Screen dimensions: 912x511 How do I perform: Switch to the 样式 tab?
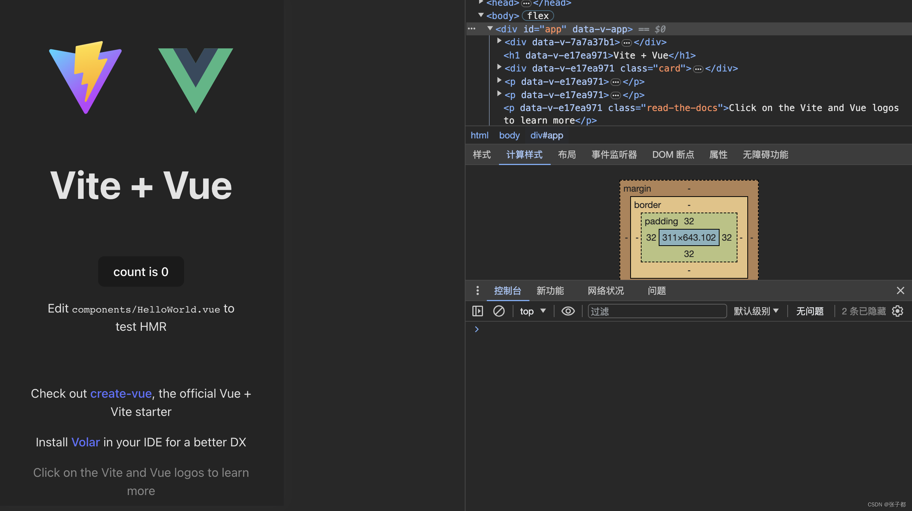(x=482, y=155)
